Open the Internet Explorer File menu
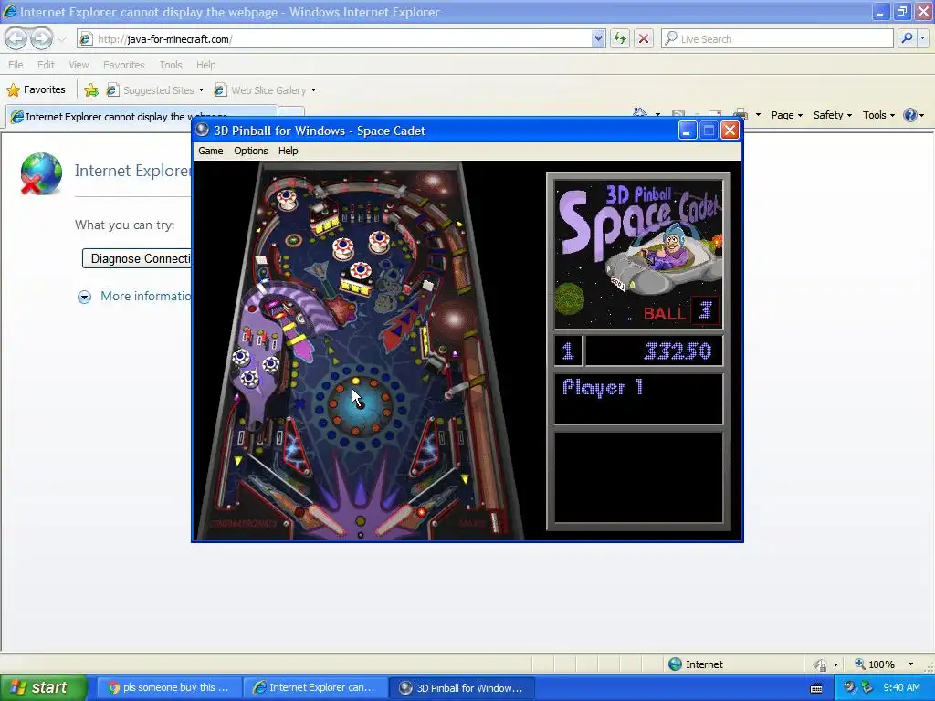Image resolution: width=935 pixels, height=701 pixels. click(16, 65)
